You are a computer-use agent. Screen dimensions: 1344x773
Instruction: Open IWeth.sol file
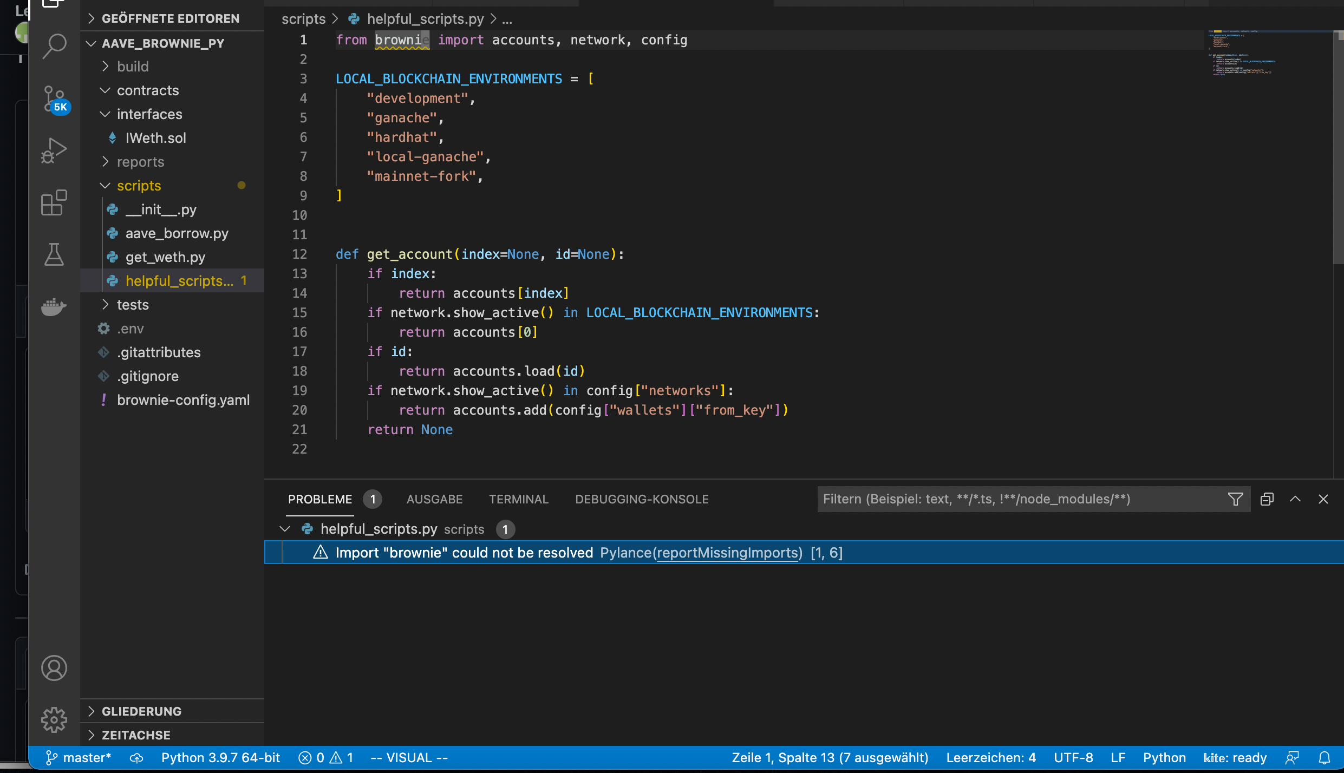pos(172,138)
